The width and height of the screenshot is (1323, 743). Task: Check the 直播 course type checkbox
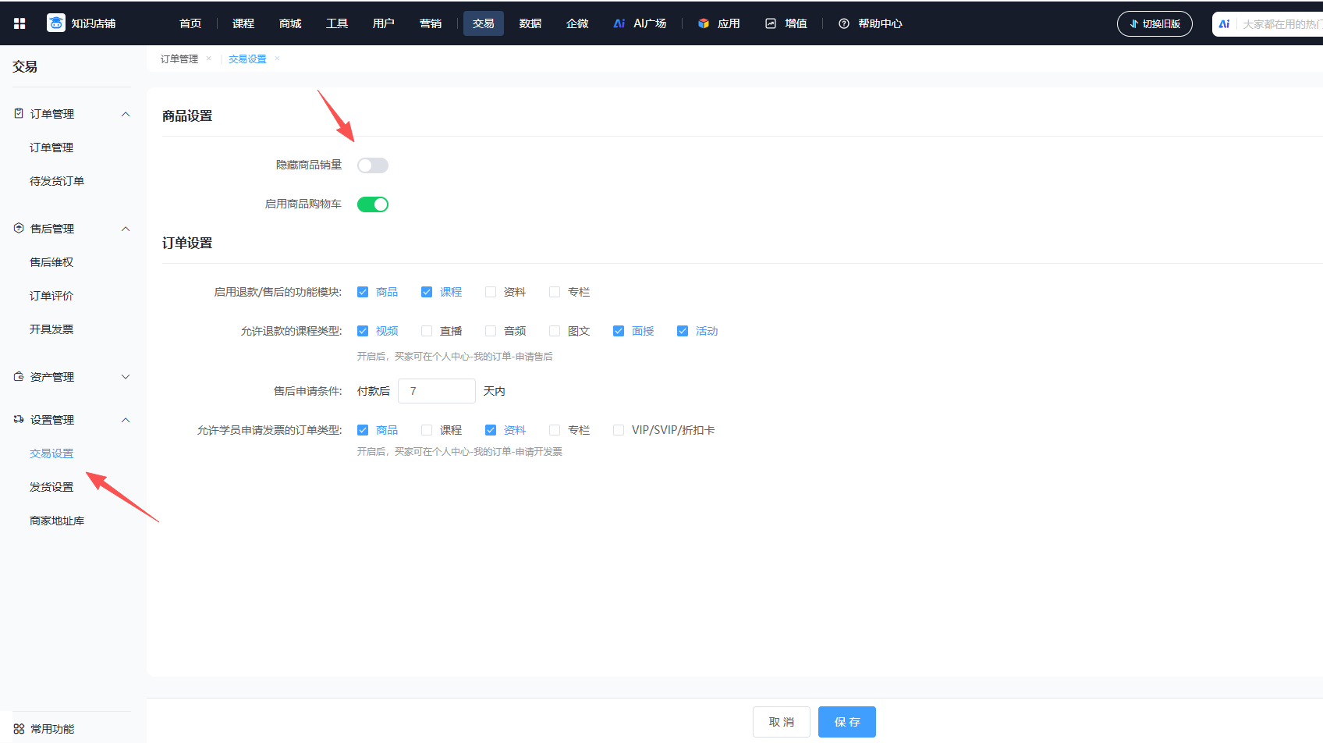point(427,331)
